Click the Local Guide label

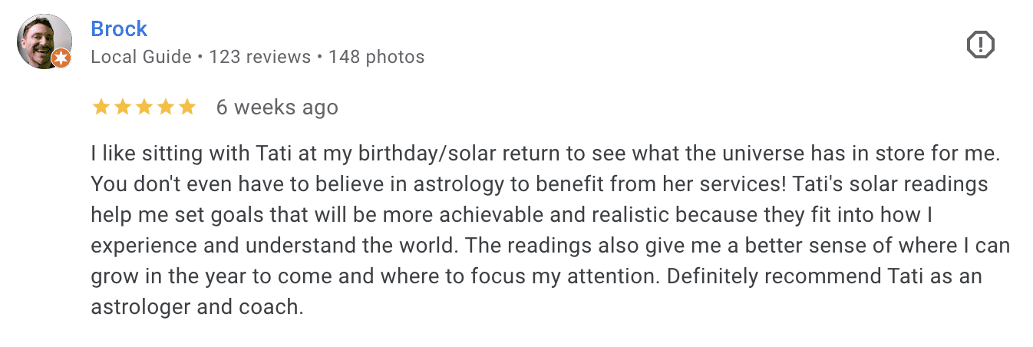(140, 57)
